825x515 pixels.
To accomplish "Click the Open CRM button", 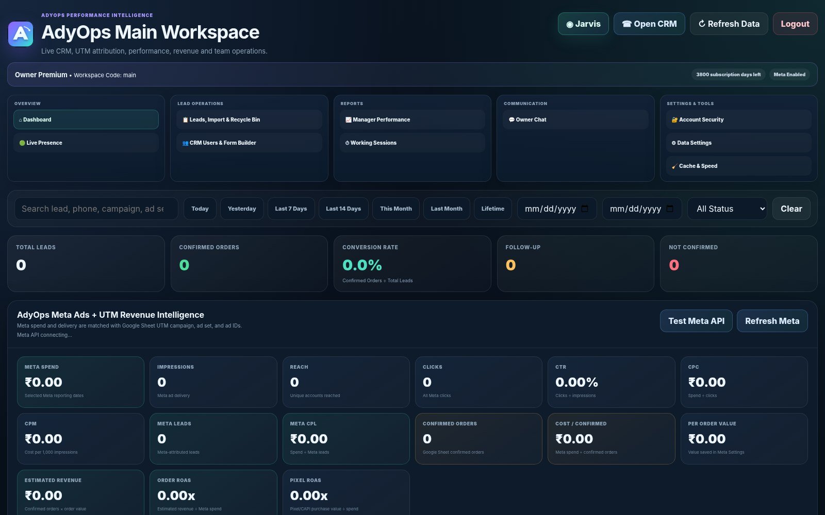I will (x=649, y=24).
